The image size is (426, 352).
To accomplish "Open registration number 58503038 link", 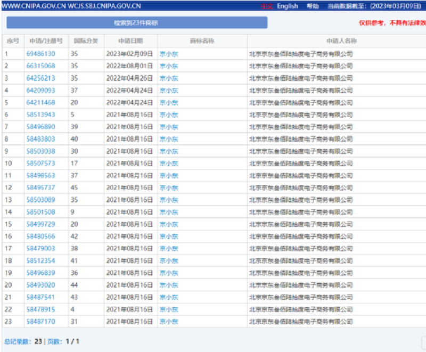I will click(41, 151).
